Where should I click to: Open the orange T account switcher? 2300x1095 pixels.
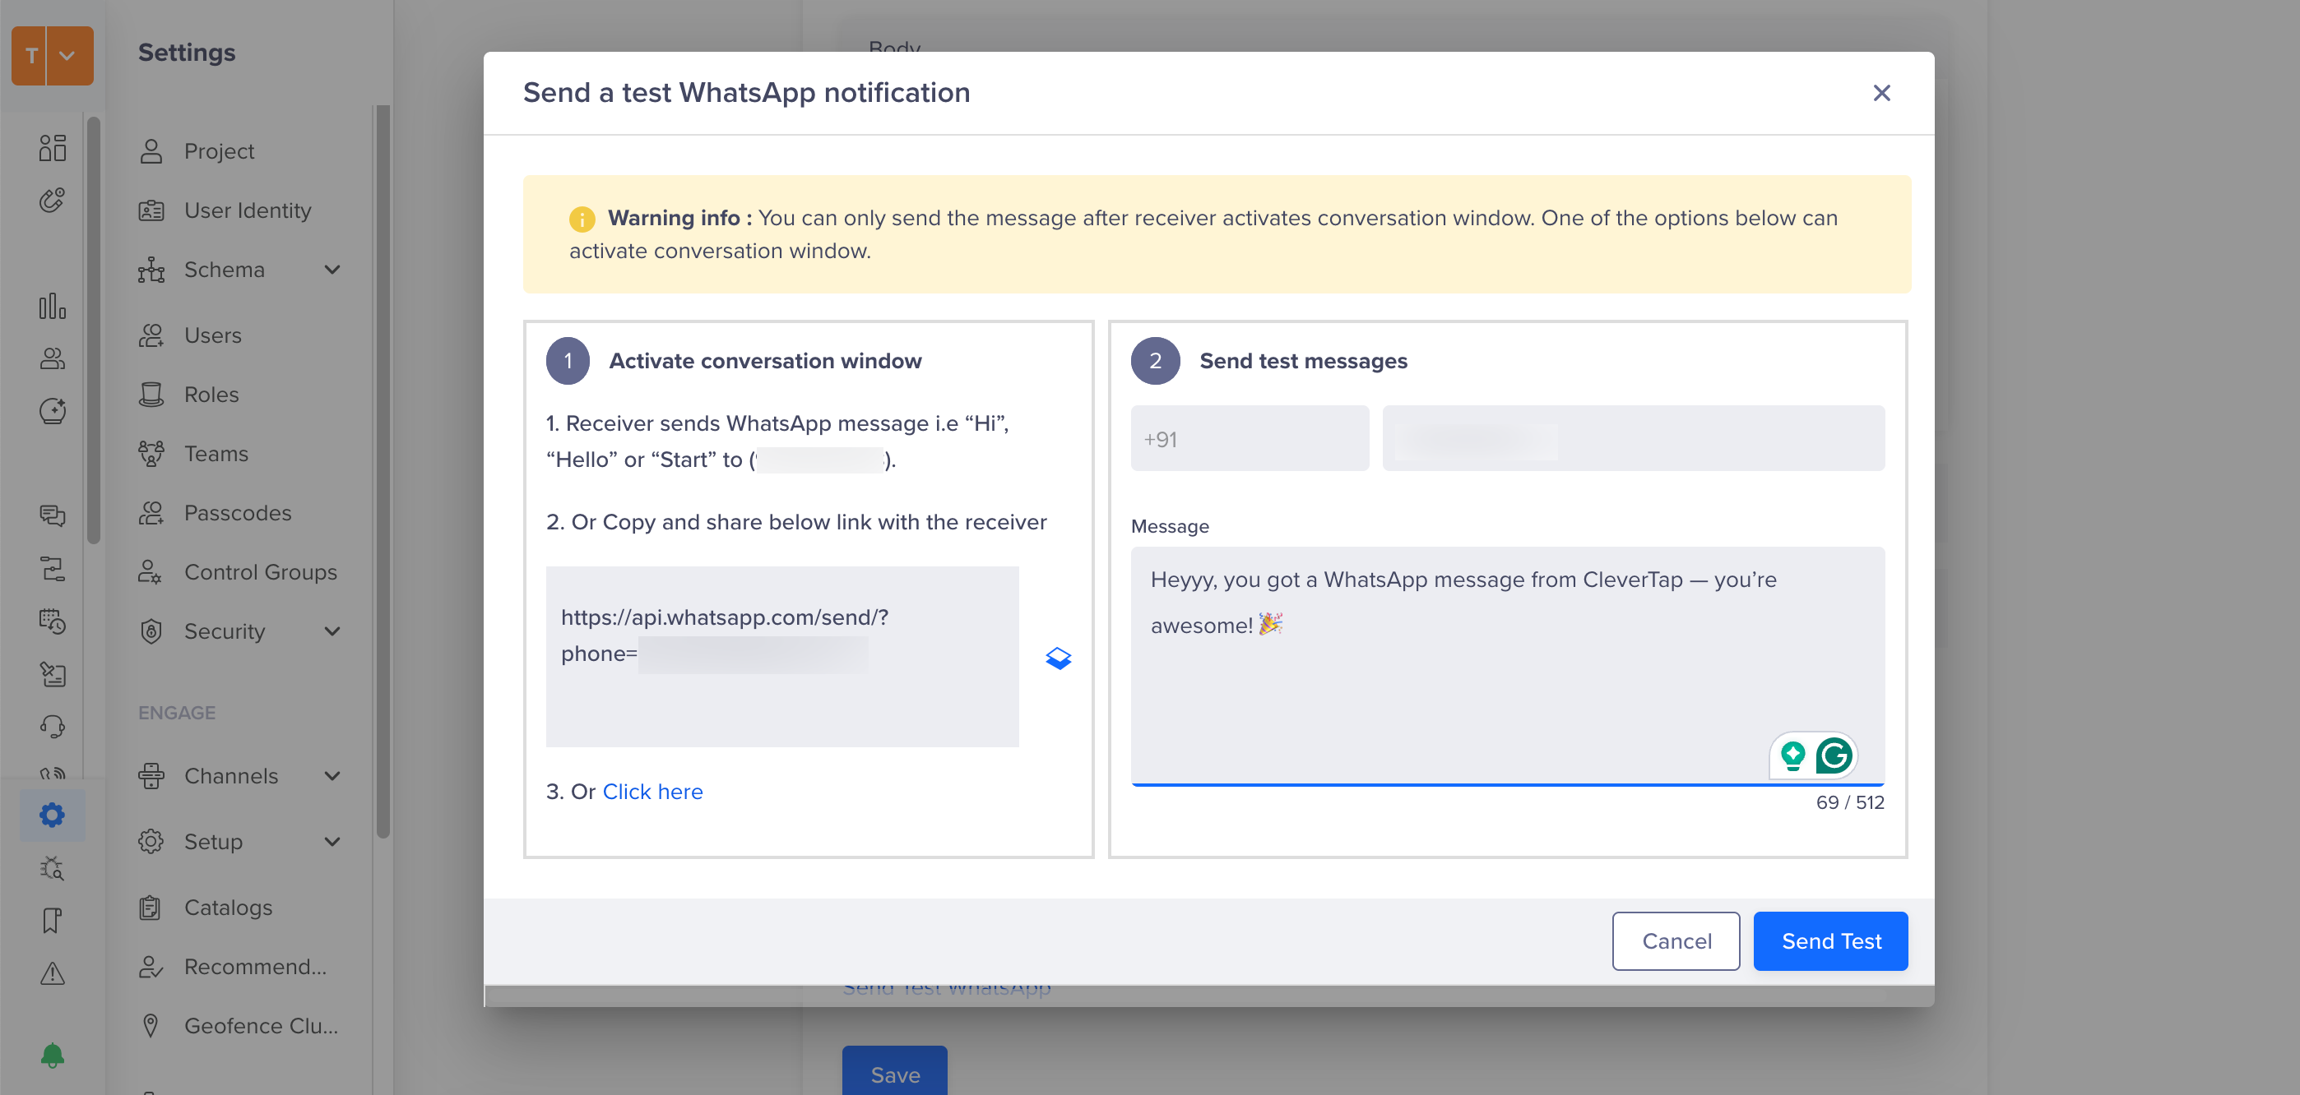tap(53, 55)
